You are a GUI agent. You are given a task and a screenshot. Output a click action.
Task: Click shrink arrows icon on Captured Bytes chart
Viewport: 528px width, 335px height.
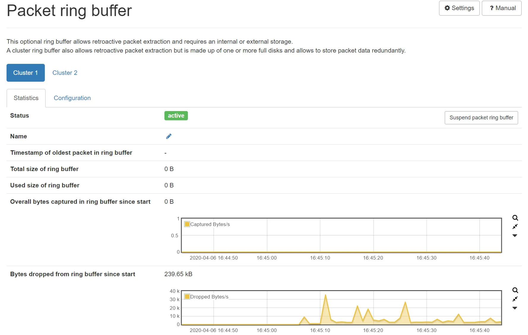[515, 226]
